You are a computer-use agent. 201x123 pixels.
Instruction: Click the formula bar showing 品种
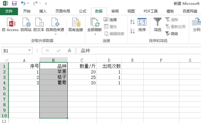(139, 51)
